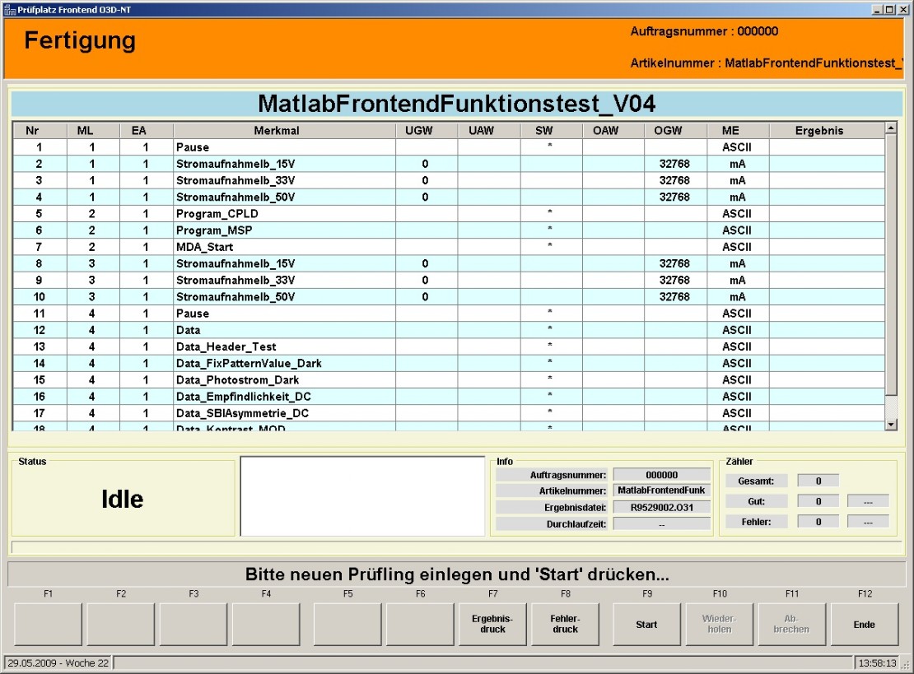Image resolution: width=914 pixels, height=674 pixels.
Task: Click the Gesamt counter value
Action: point(818,481)
